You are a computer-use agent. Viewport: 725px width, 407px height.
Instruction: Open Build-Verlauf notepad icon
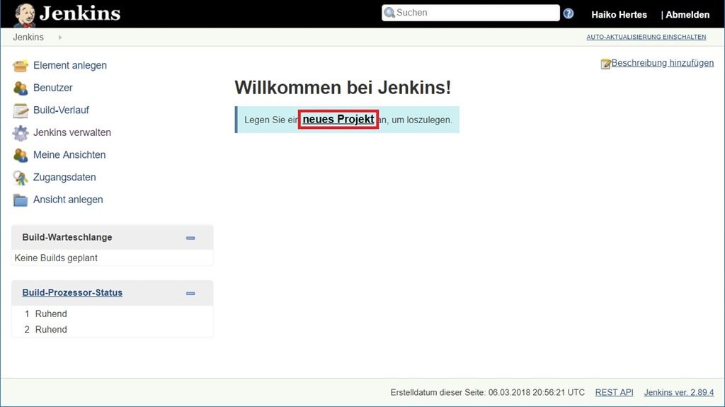[21, 110]
